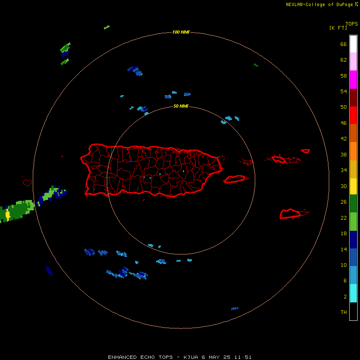Select the light blue legend swatch
Screen dimensions: 360x360
pos(353,275)
